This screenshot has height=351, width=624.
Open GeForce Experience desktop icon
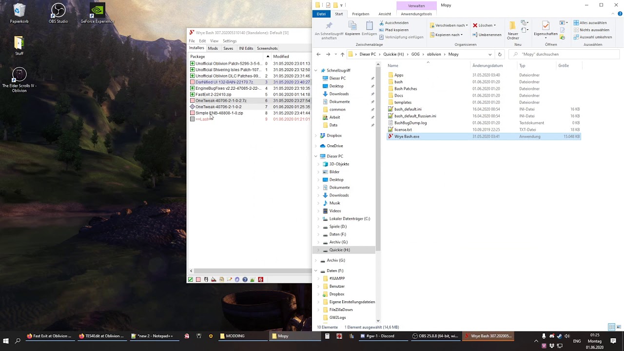coord(97,13)
